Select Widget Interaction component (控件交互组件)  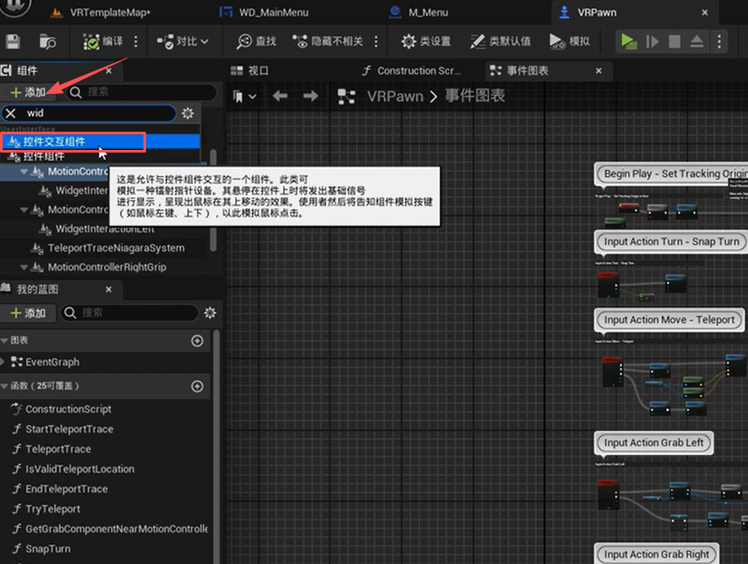54,141
